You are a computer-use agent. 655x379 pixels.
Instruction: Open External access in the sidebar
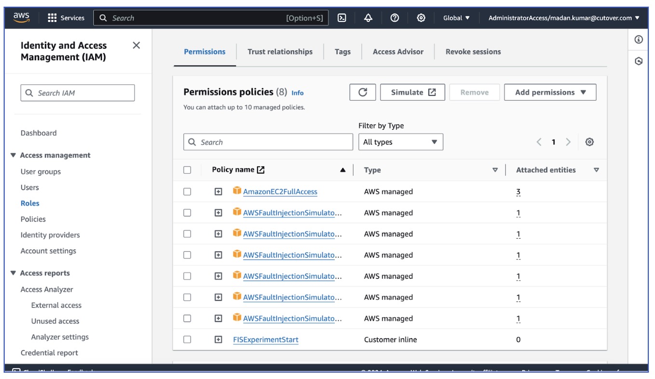pos(56,305)
